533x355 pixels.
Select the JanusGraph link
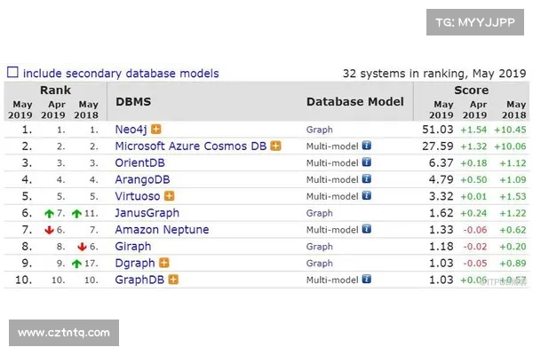coord(147,213)
